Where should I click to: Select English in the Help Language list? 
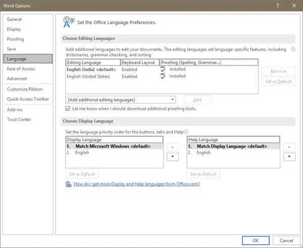[x=204, y=152]
